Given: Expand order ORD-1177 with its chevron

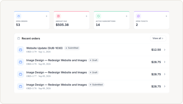Looking at the screenshot, I should pos(165,74).
